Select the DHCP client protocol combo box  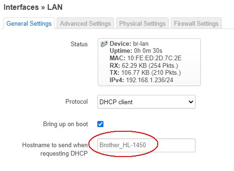click(146, 102)
